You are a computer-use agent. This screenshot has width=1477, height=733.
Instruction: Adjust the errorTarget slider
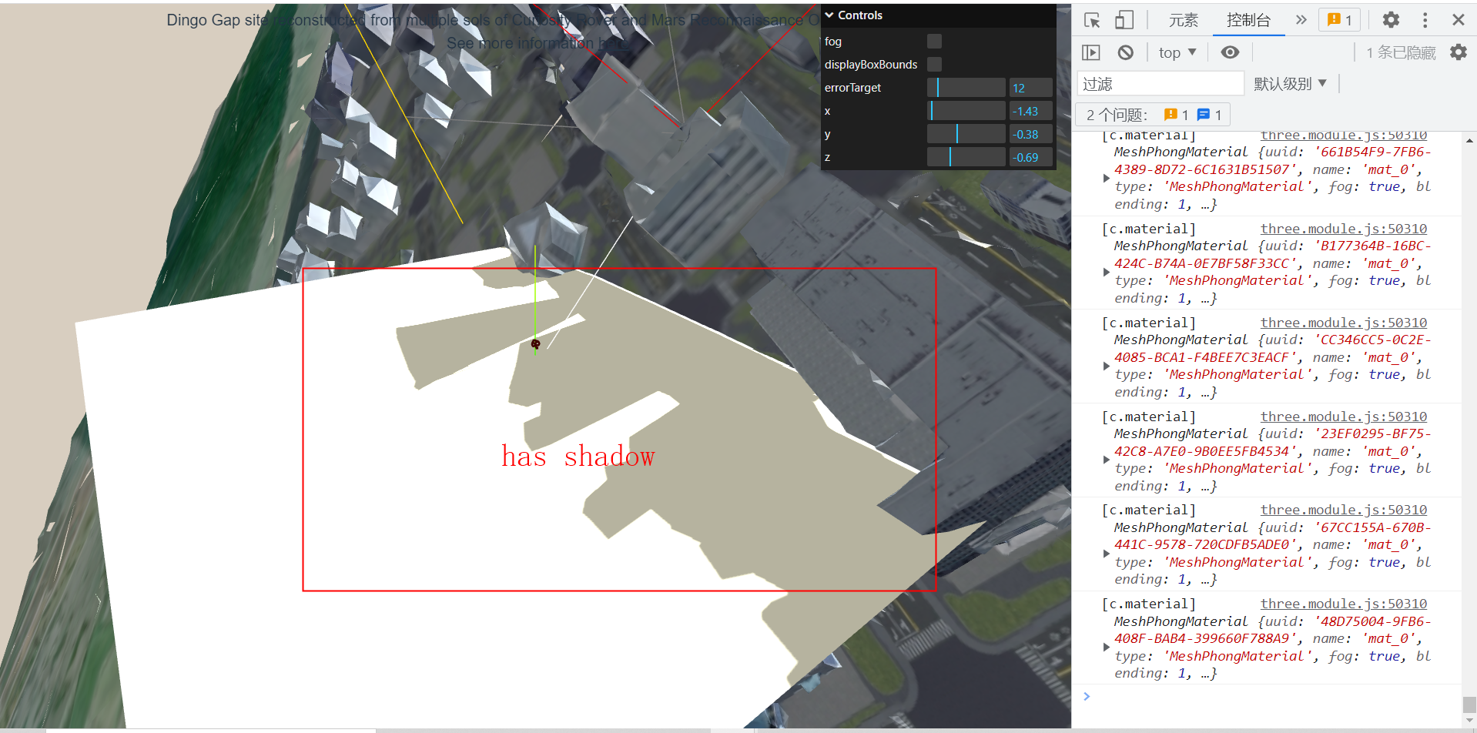coord(966,87)
